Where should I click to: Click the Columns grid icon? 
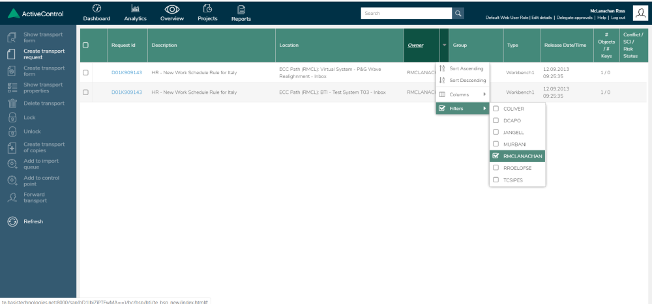(442, 94)
